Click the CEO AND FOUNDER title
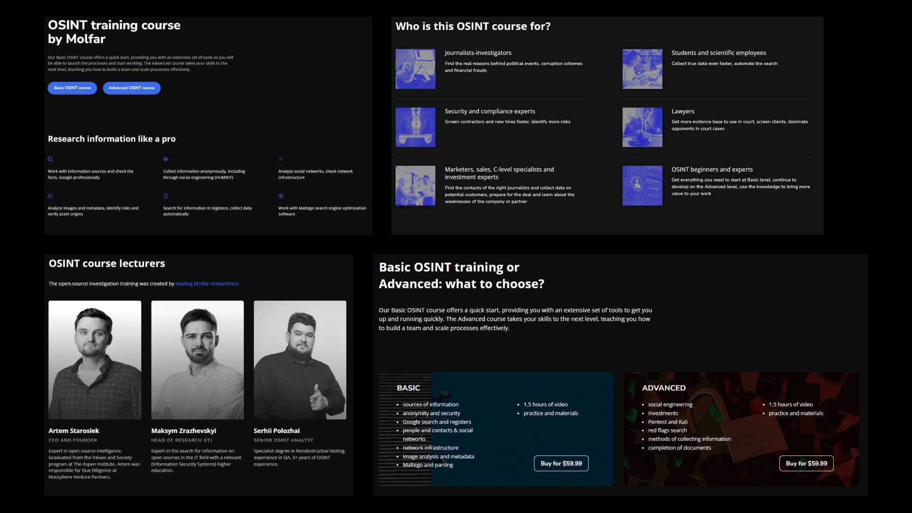 (73, 440)
